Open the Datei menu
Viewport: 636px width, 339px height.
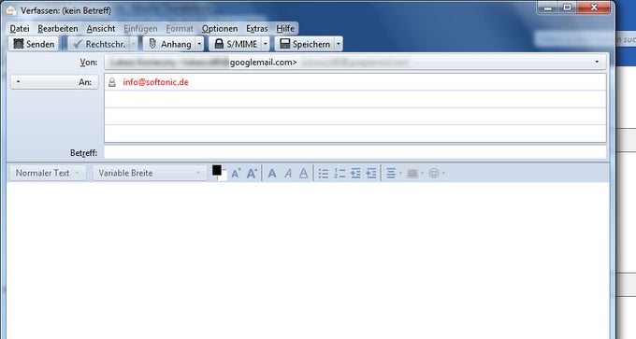(20, 29)
